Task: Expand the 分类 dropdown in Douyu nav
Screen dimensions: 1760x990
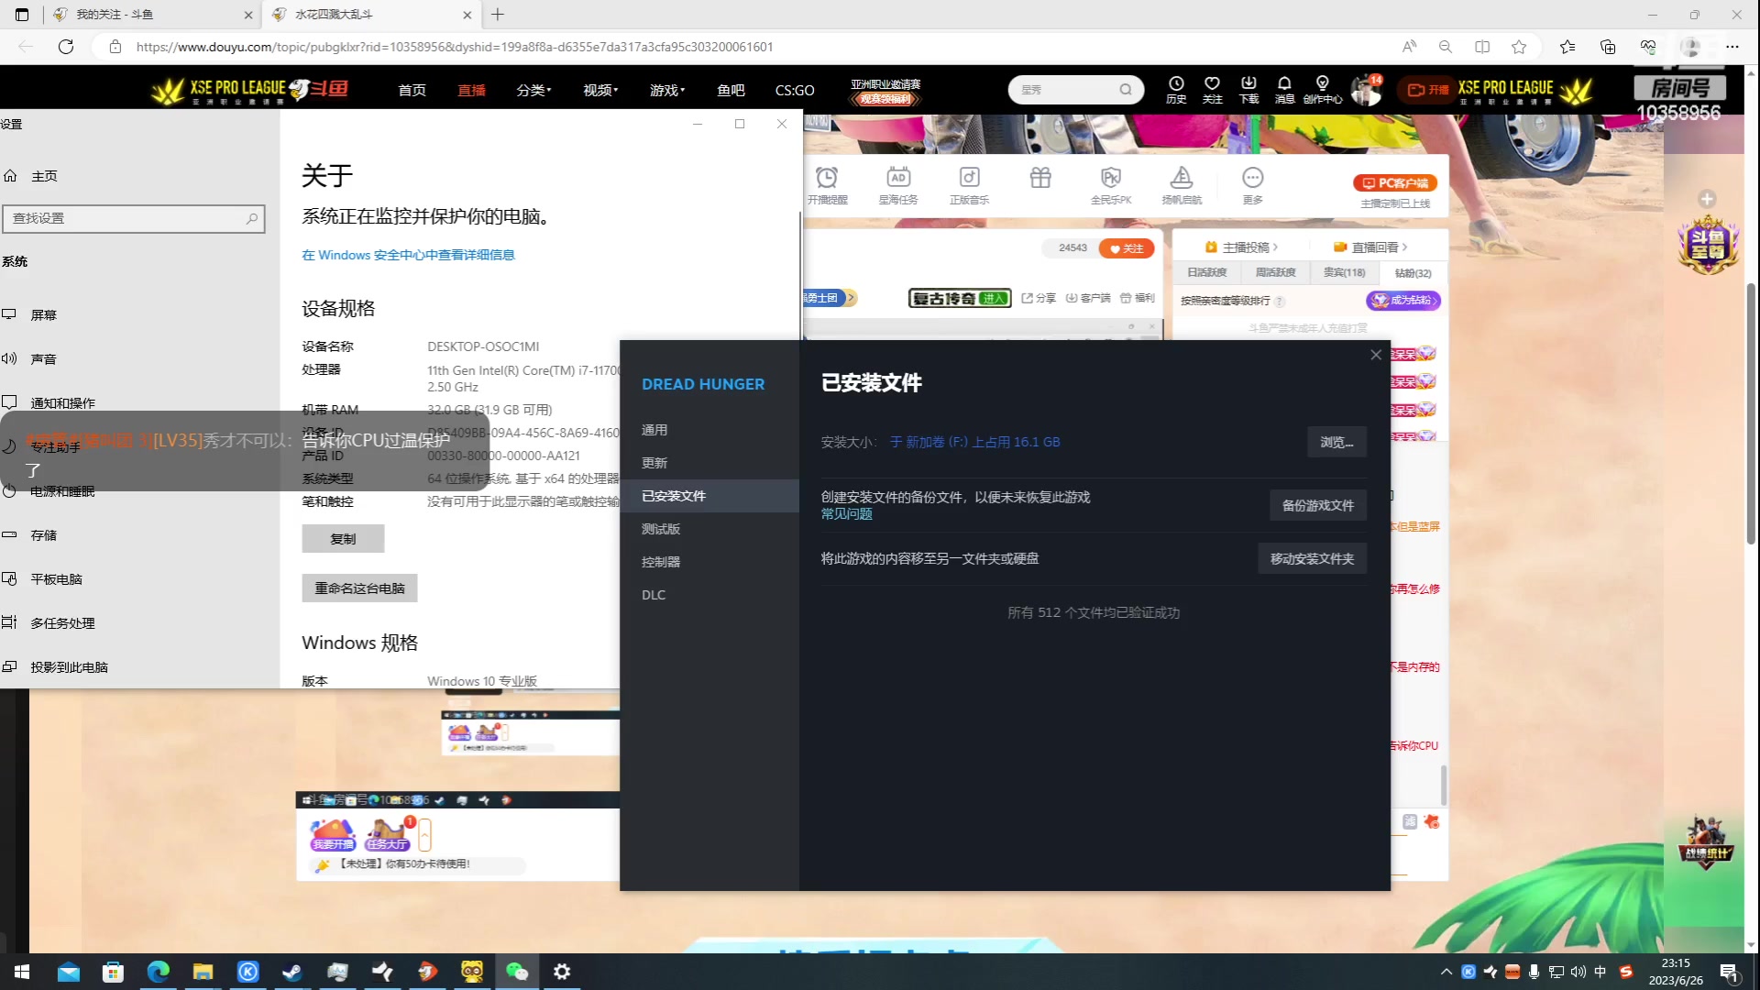Action: (x=533, y=90)
